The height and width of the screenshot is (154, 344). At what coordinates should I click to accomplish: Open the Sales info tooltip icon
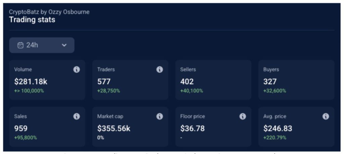pyautogui.click(x=77, y=117)
